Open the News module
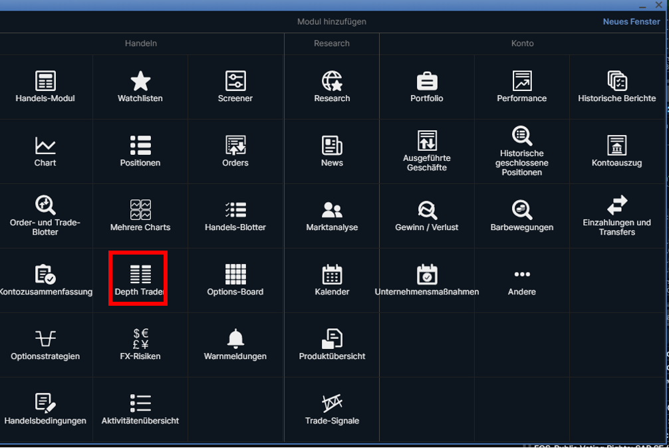Screen dimensions: 669x448 coord(332,146)
